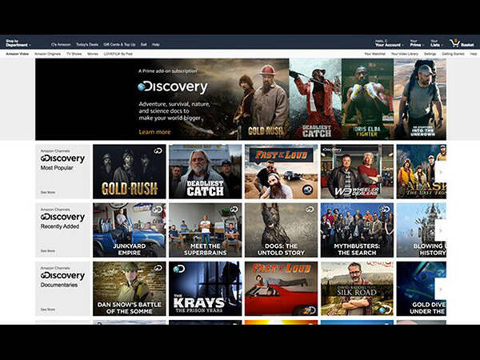The width and height of the screenshot is (480, 360).
Task: Select the Amazon Video tab
Action: (x=18, y=54)
